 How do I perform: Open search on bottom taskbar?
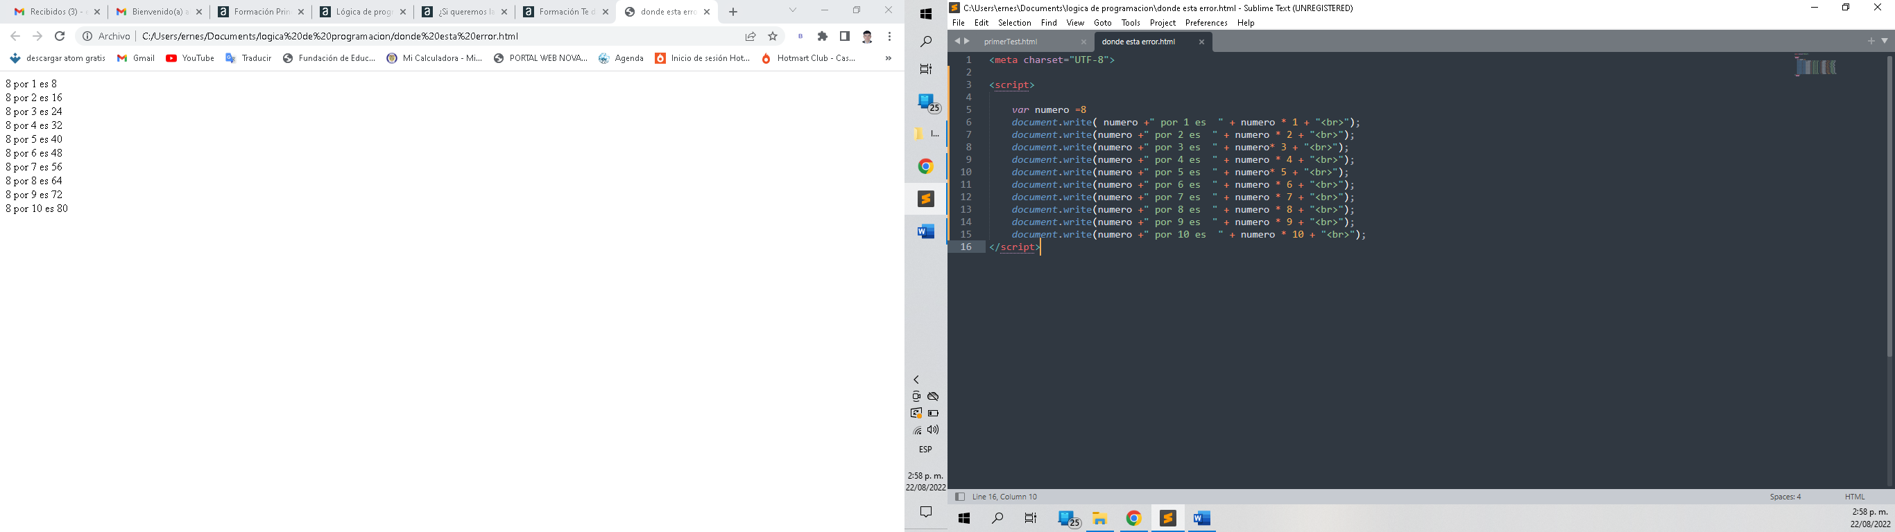click(x=997, y=519)
